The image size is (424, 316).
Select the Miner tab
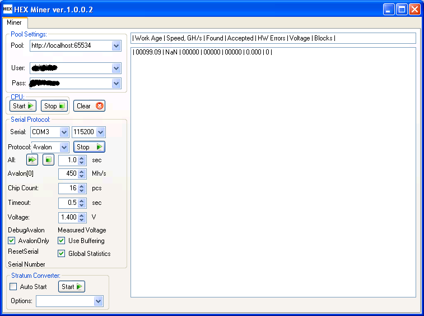(15, 23)
